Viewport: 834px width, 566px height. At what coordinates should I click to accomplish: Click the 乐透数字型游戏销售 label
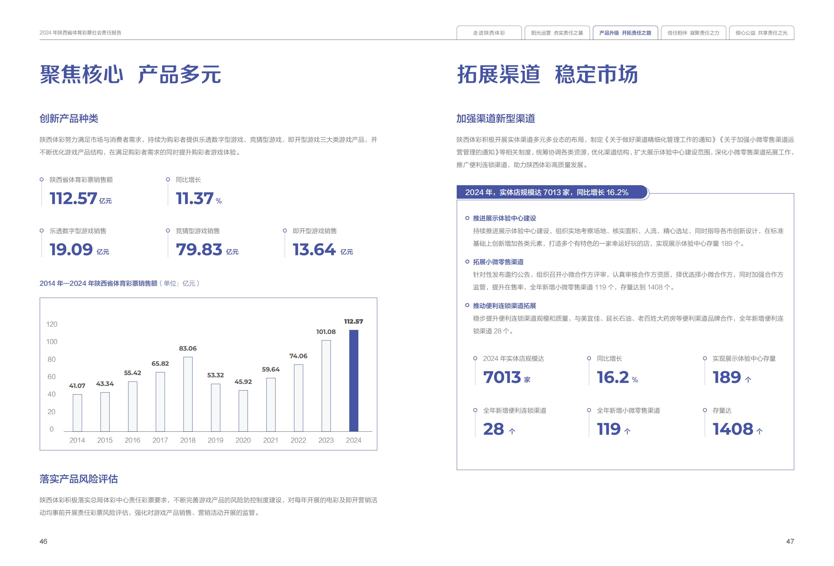coord(78,231)
